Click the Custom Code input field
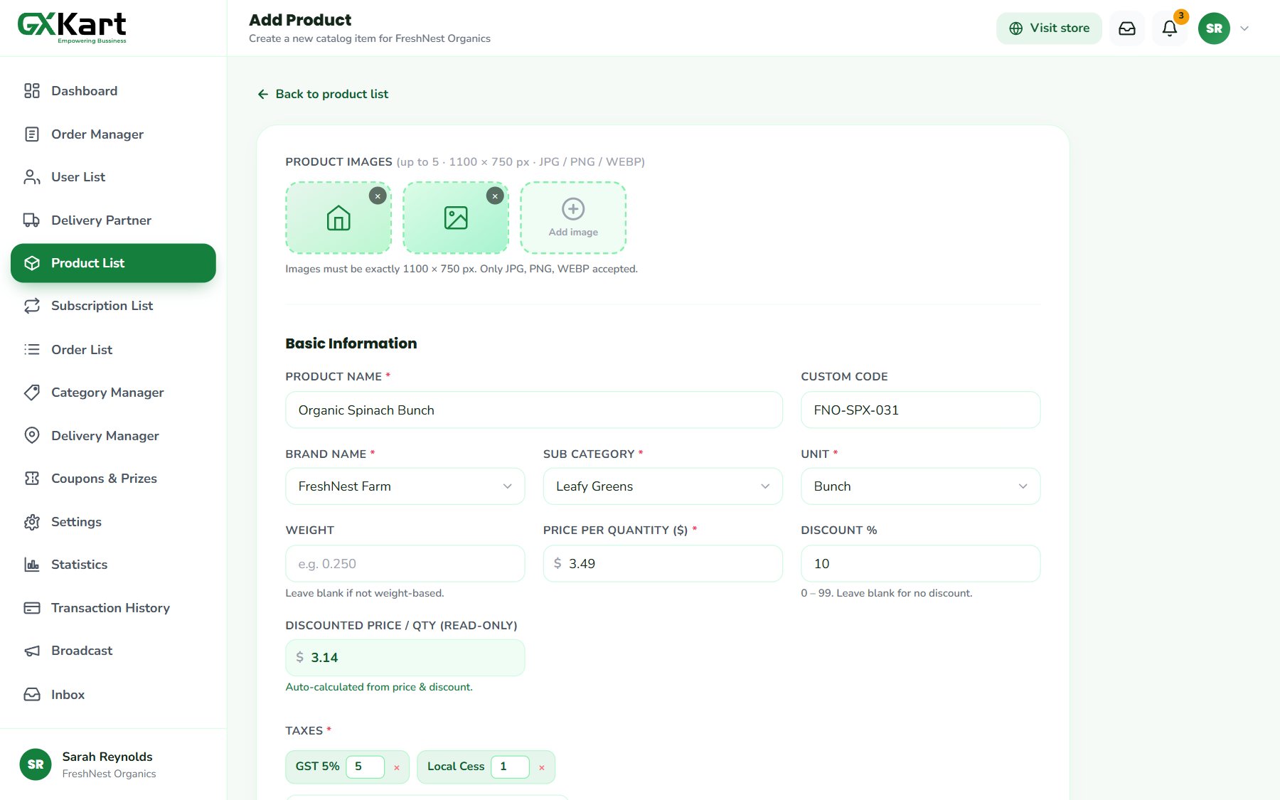 [921, 410]
